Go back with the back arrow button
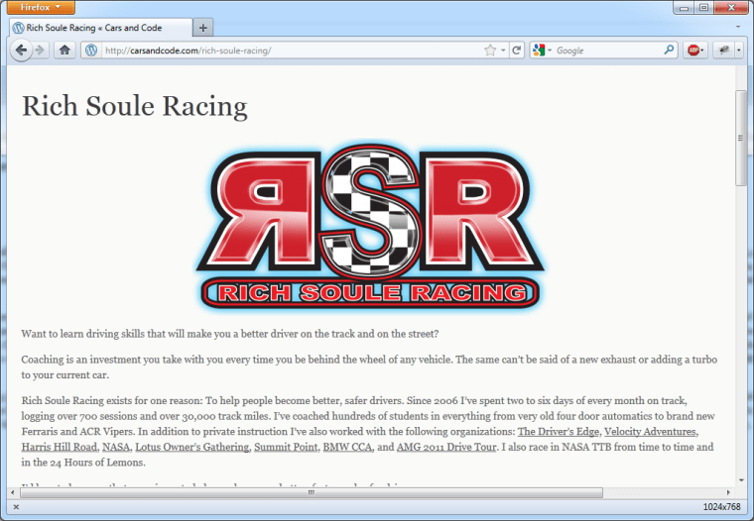Viewport: 754px width, 521px height. [21, 50]
